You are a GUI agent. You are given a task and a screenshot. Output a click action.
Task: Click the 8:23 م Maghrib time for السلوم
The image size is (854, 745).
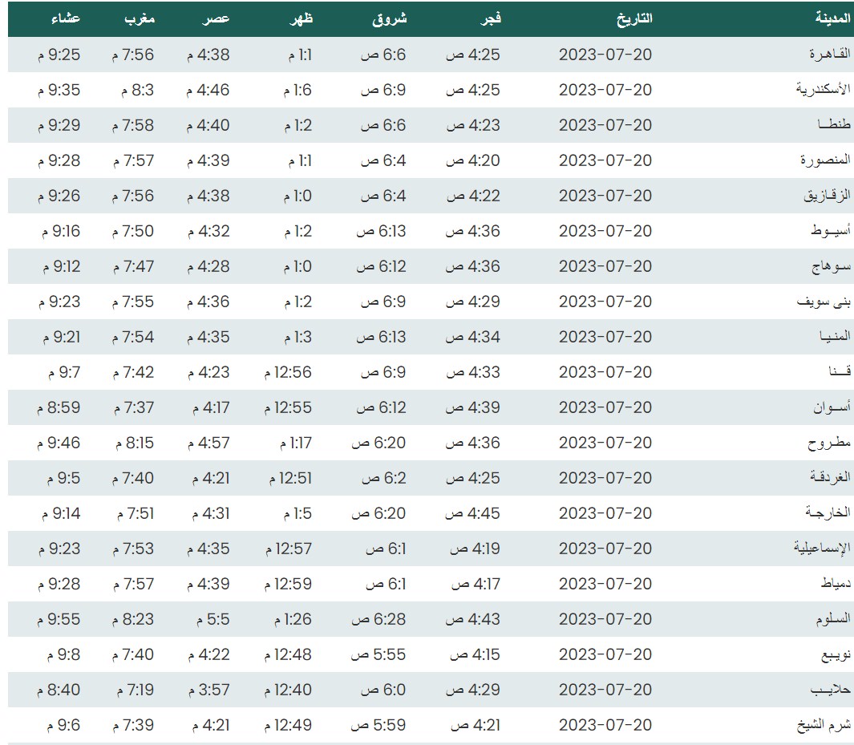point(132,619)
